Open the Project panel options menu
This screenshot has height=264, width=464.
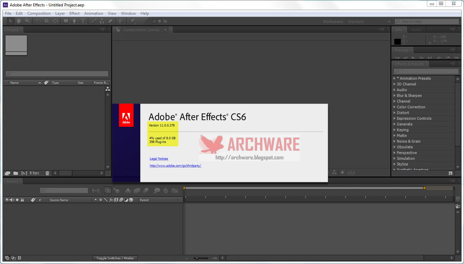103,30
